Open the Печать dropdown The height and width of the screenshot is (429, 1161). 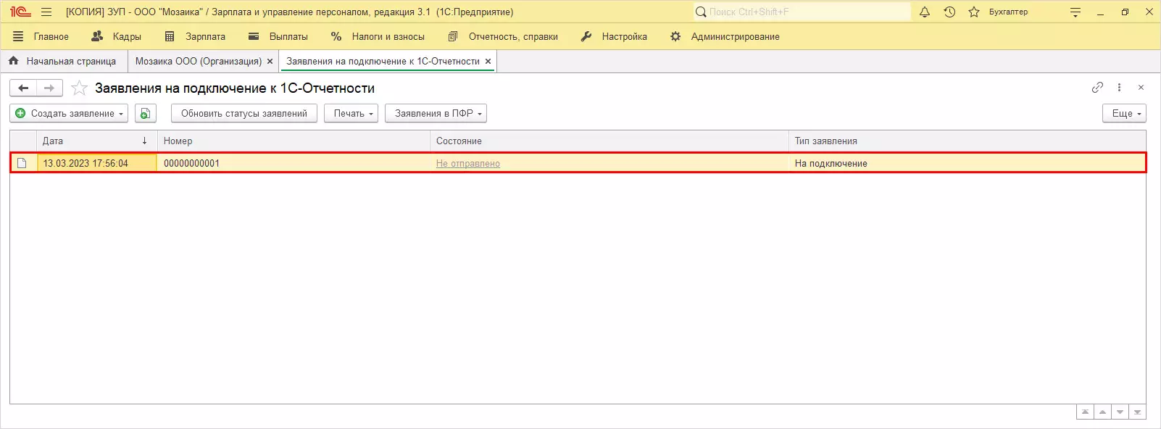[x=351, y=113]
